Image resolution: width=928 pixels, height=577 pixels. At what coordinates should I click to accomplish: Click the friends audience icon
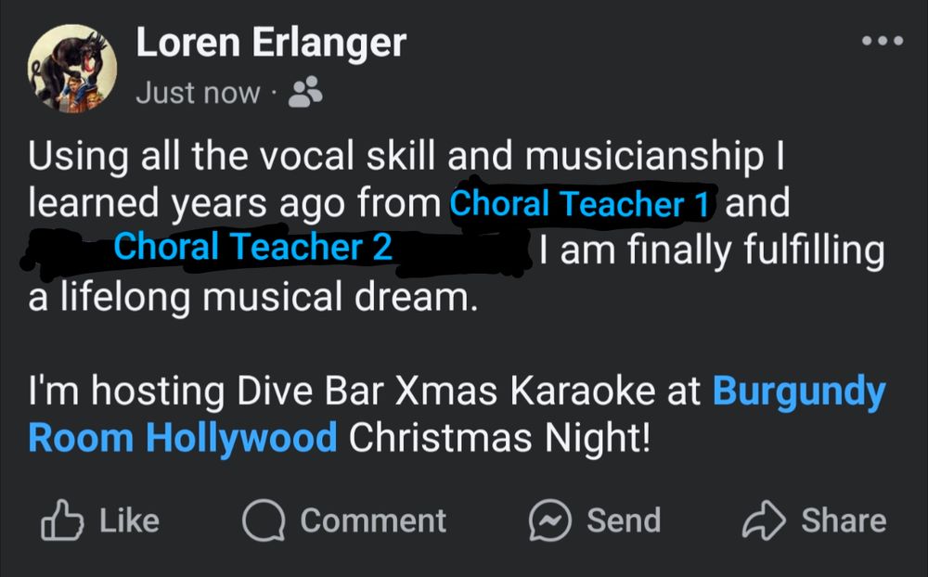coord(306,92)
